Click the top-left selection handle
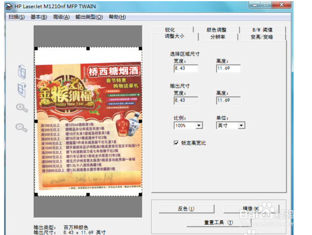The height and width of the screenshot is (235, 312). tap(36, 49)
